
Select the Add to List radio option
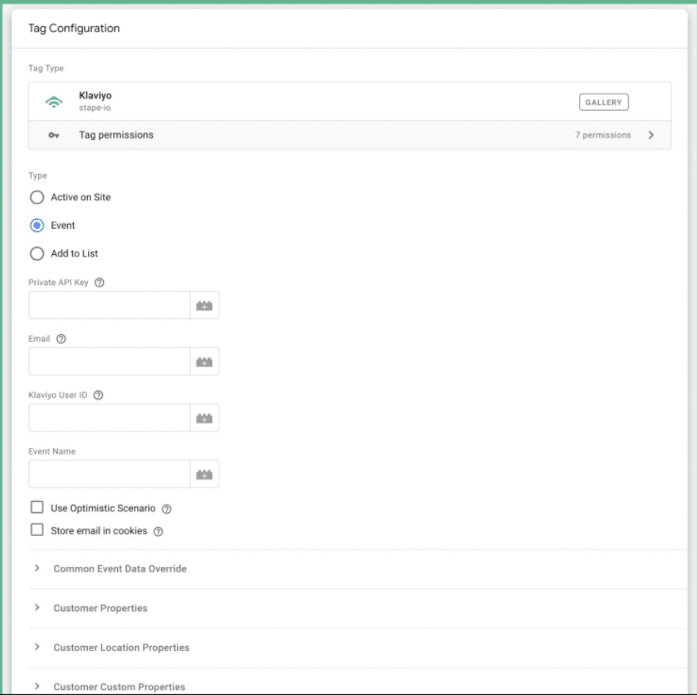pyautogui.click(x=36, y=254)
